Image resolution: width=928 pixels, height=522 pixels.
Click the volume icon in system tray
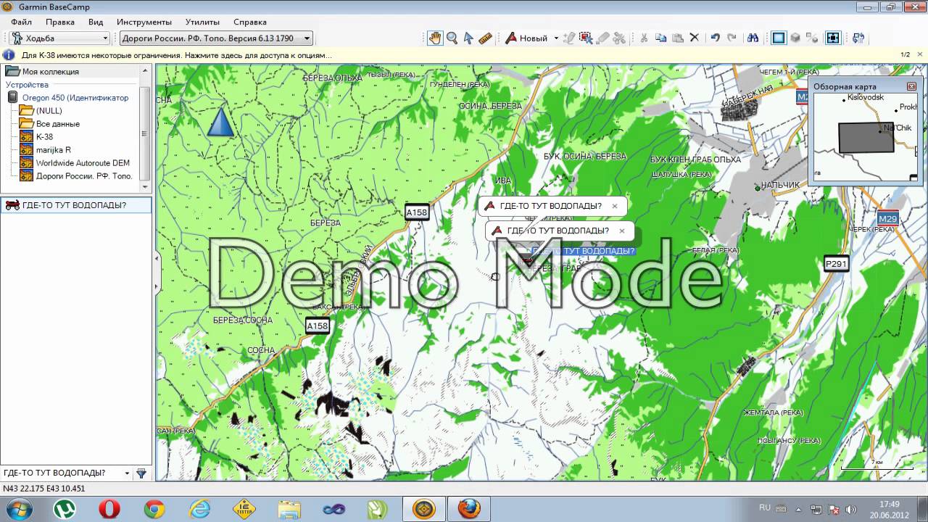[851, 510]
